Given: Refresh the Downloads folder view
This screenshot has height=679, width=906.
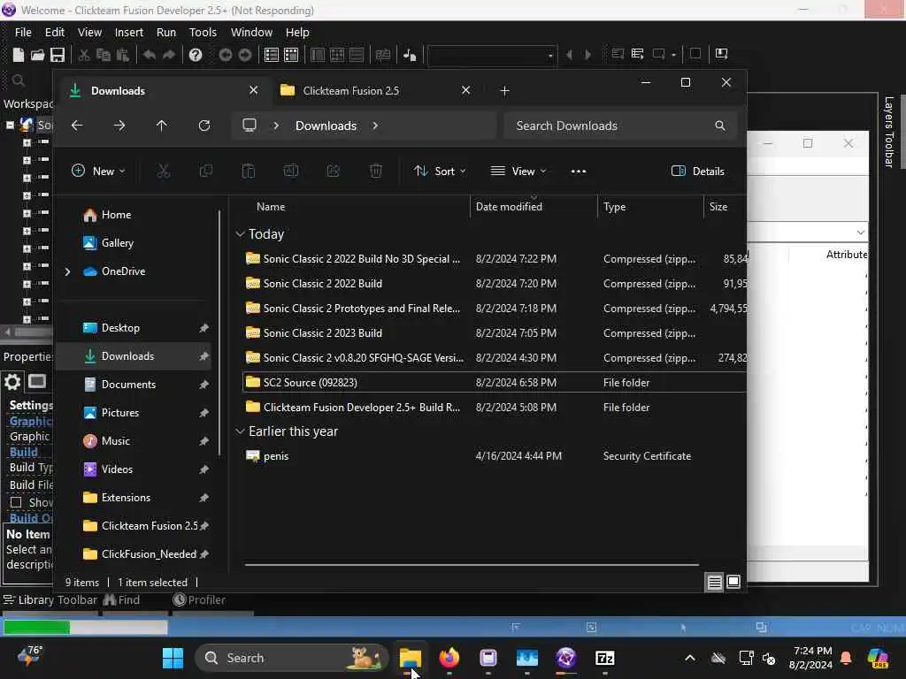Looking at the screenshot, I should click(204, 126).
